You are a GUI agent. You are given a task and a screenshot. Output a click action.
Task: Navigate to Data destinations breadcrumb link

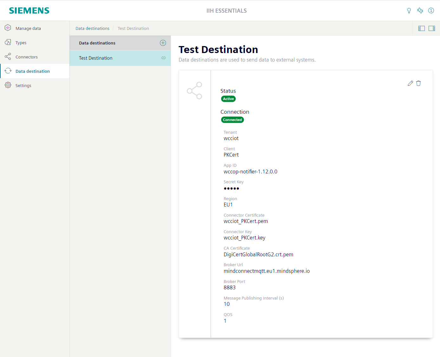point(92,28)
